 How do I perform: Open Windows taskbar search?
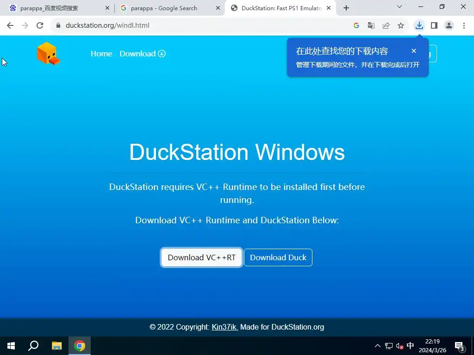[33, 346]
